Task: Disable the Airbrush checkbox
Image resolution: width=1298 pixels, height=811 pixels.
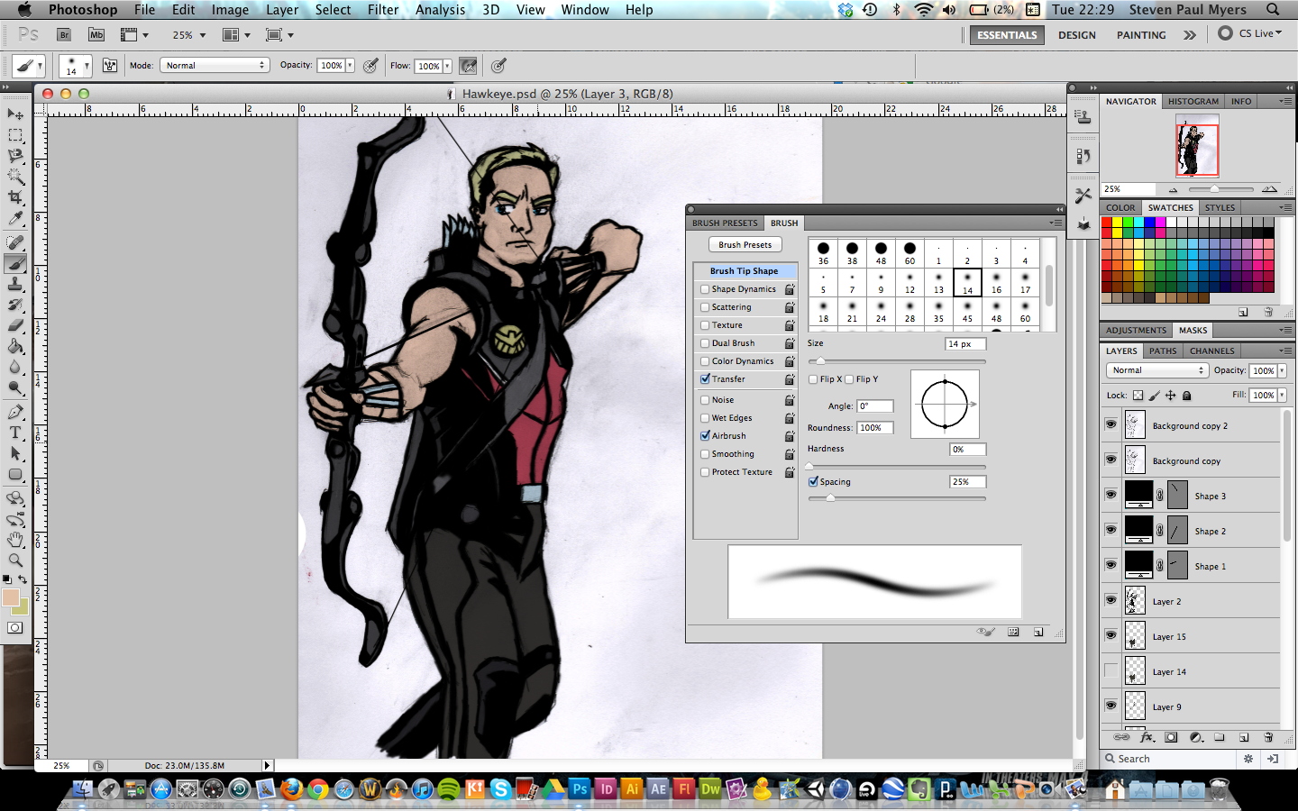Action: (x=705, y=436)
